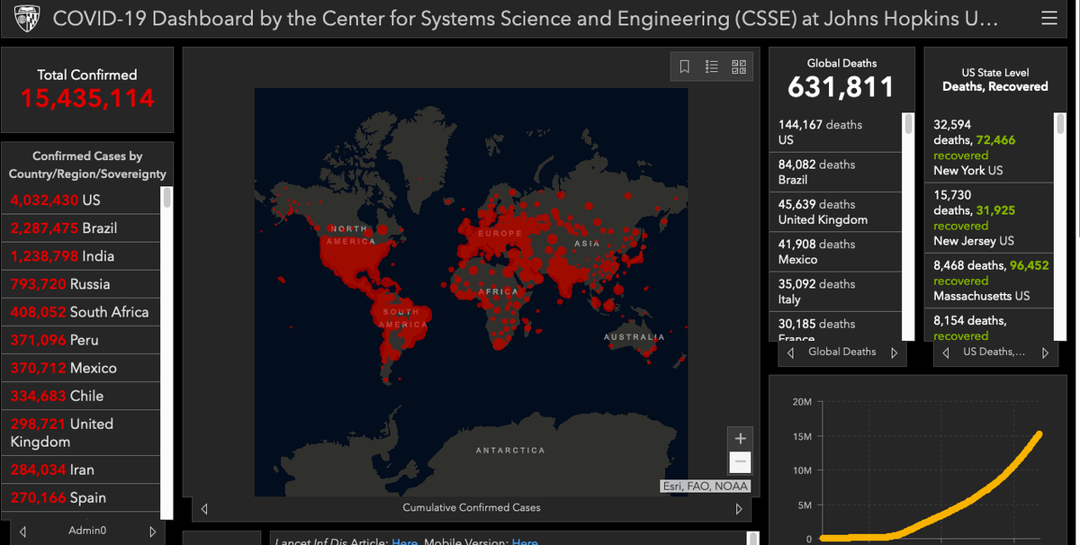The height and width of the screenshot is (545, 1080).
Task: Switch US Deaths panel to next view
Action: point(1045,353)
